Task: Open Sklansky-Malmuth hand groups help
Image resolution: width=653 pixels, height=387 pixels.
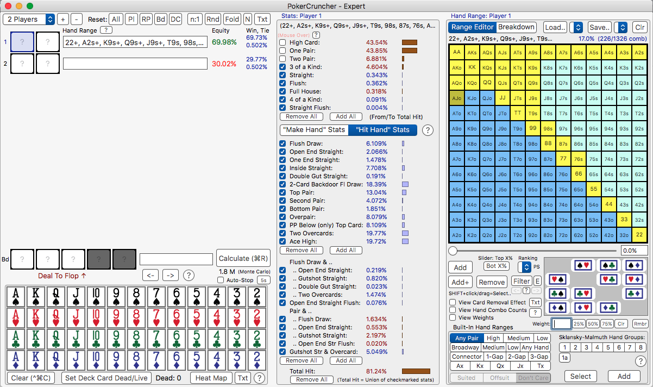Action: tap(640, 361)
